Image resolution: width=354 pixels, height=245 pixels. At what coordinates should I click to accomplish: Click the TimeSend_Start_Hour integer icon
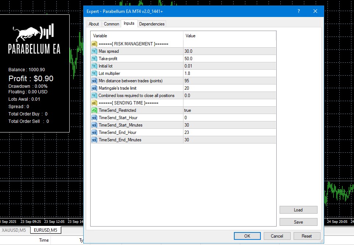(x=94, y=118)
